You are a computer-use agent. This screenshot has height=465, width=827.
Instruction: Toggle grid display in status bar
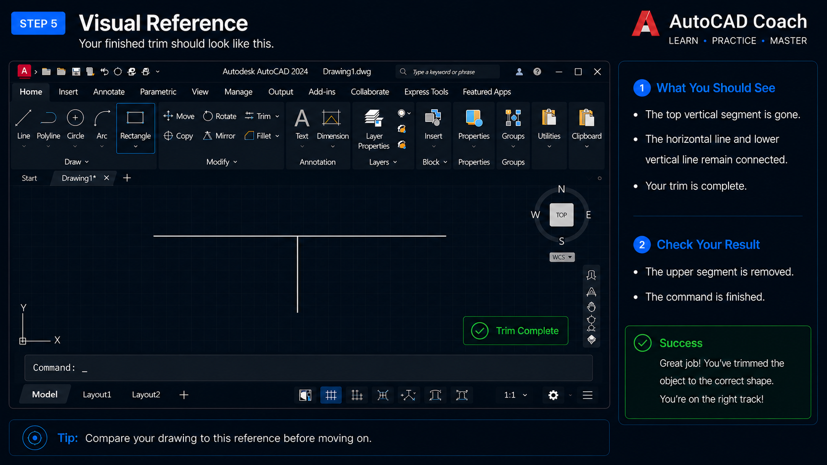click(331, 395)
